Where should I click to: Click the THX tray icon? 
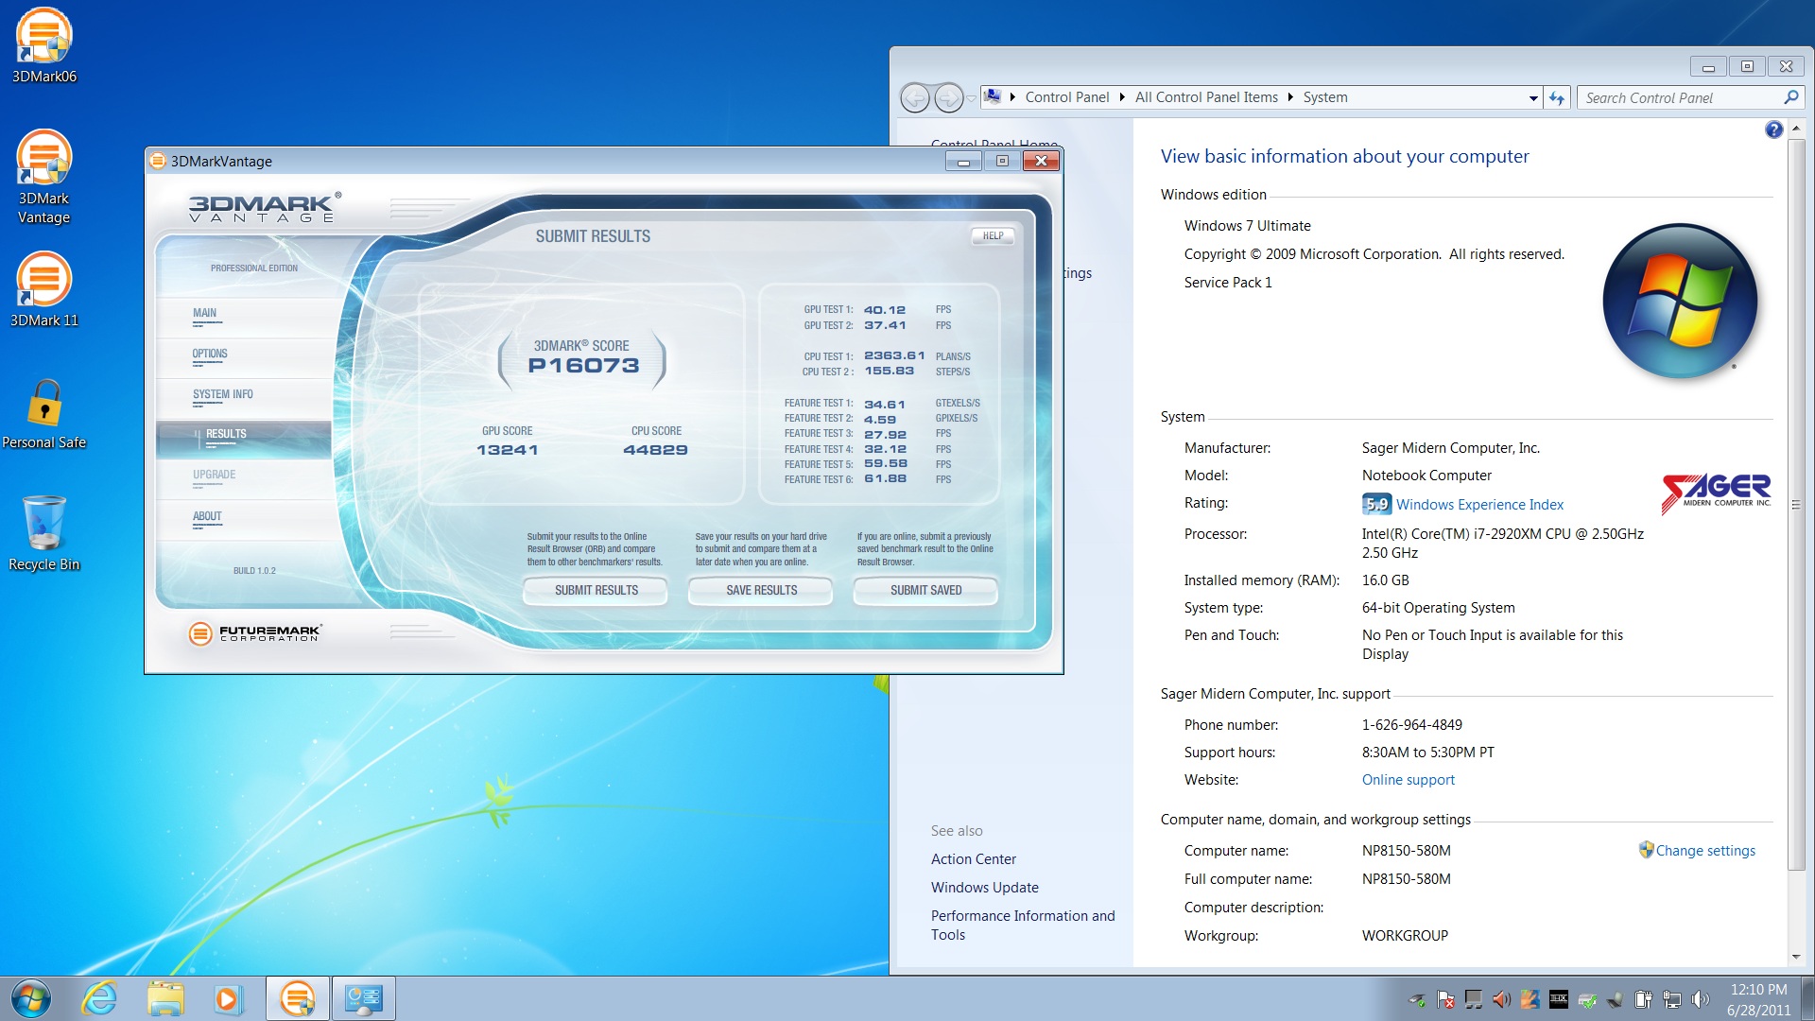[1559, 999]
